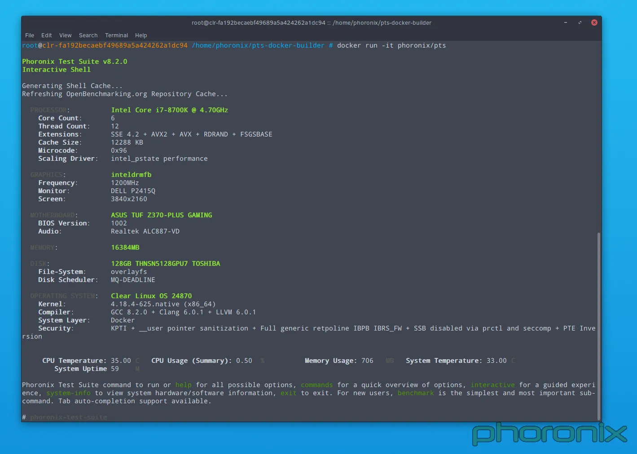Viewport: 637px width, 454px height.
Task: Click the window title bar text
Action: tap(312, 22)
